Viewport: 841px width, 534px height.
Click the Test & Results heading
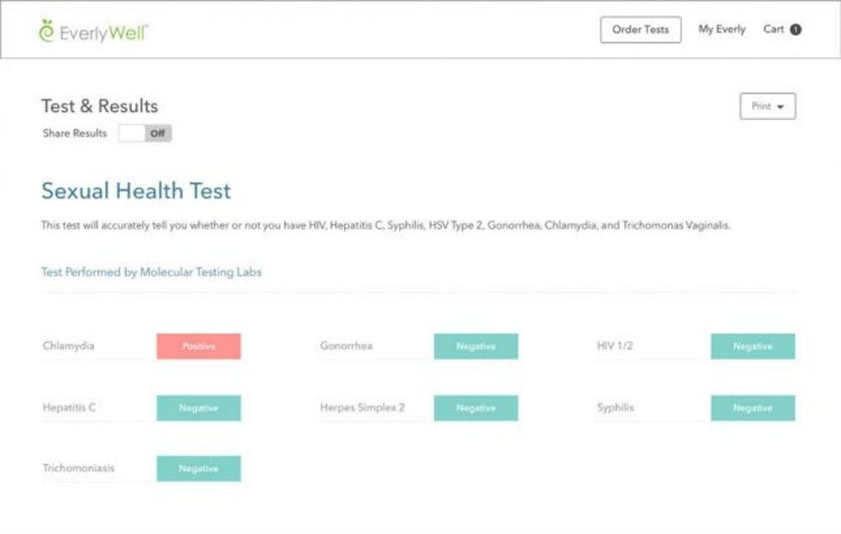click(x=100, y=106)
